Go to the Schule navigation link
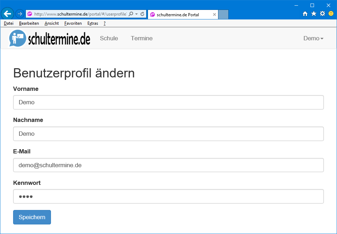The height and width of the screenshot is (234, 337). 109,38
